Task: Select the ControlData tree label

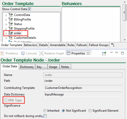Action: pos(22,15)
